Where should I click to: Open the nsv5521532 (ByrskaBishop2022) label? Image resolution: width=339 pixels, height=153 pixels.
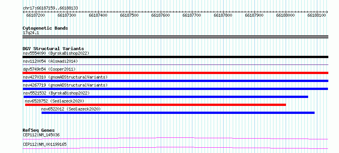point(56,93)
